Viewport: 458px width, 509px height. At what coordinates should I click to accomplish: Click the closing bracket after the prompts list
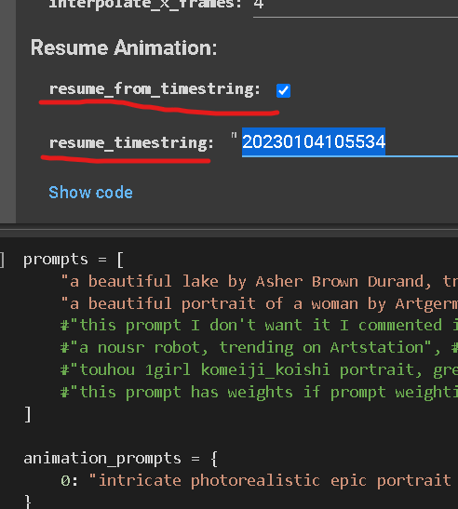click(x=28, y=414)
